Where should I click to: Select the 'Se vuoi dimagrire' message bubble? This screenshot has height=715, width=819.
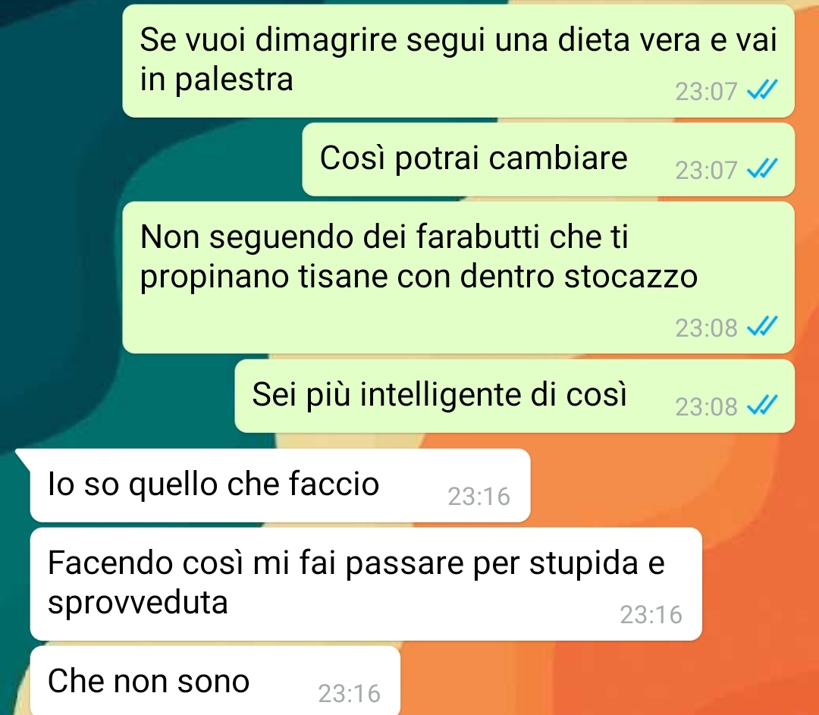click(458, 61)
